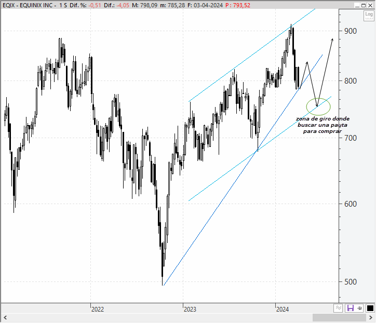
Task: Click the 900 price axis label
Action: coord(351,31)
